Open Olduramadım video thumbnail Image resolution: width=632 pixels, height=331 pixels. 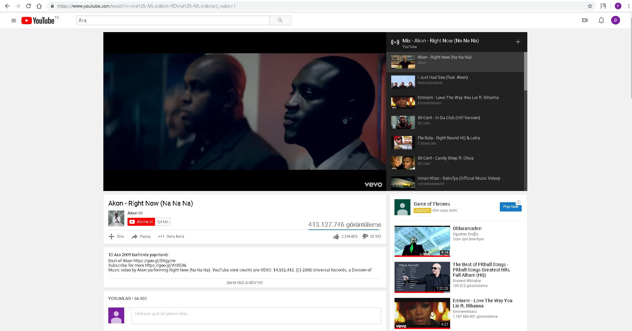pyautogui.click(x=422, y=241)
